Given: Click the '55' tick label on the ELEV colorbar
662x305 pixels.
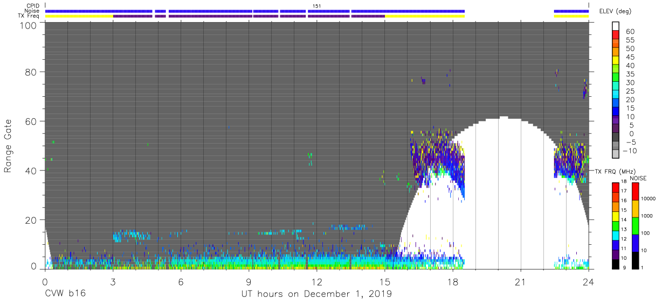Looking at the screenshot, I should pos(630,40).
